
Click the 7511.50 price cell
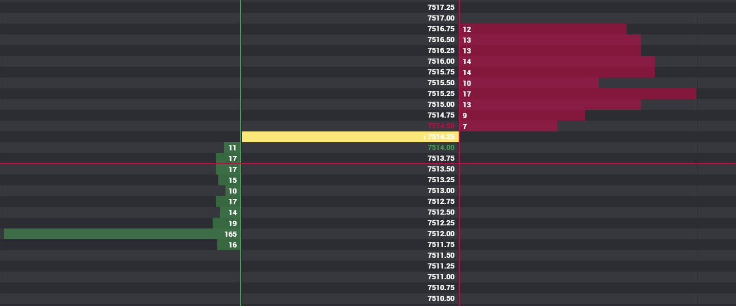441,255
